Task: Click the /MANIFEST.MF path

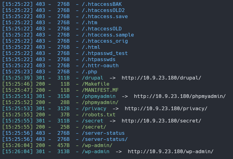Action: (x=100, y=90)
